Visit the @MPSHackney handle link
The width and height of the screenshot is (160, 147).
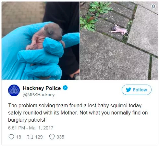tap(39, 95)
